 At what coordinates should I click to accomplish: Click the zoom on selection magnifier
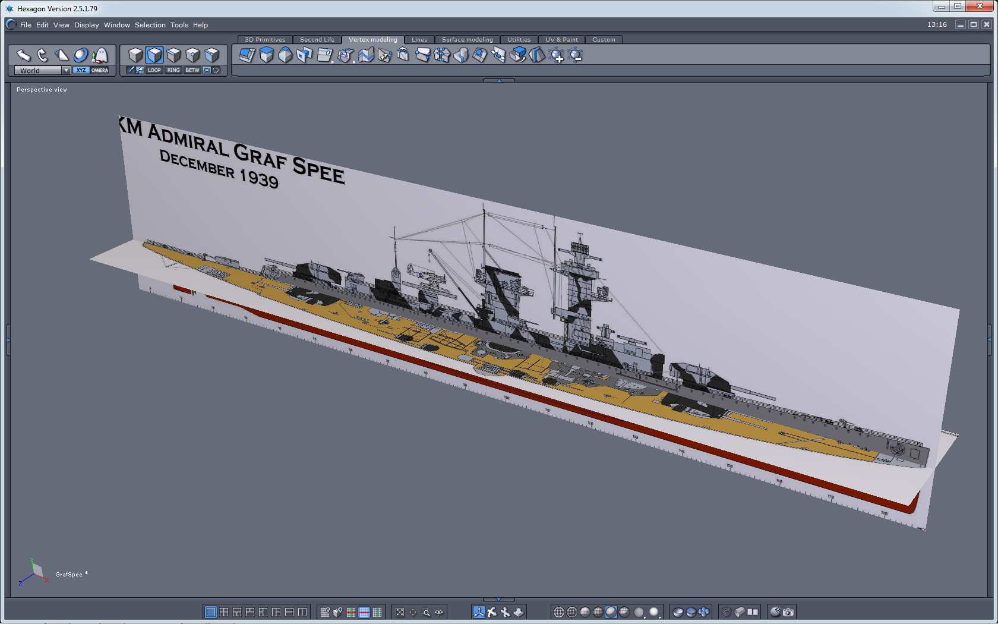click(426, 612)
